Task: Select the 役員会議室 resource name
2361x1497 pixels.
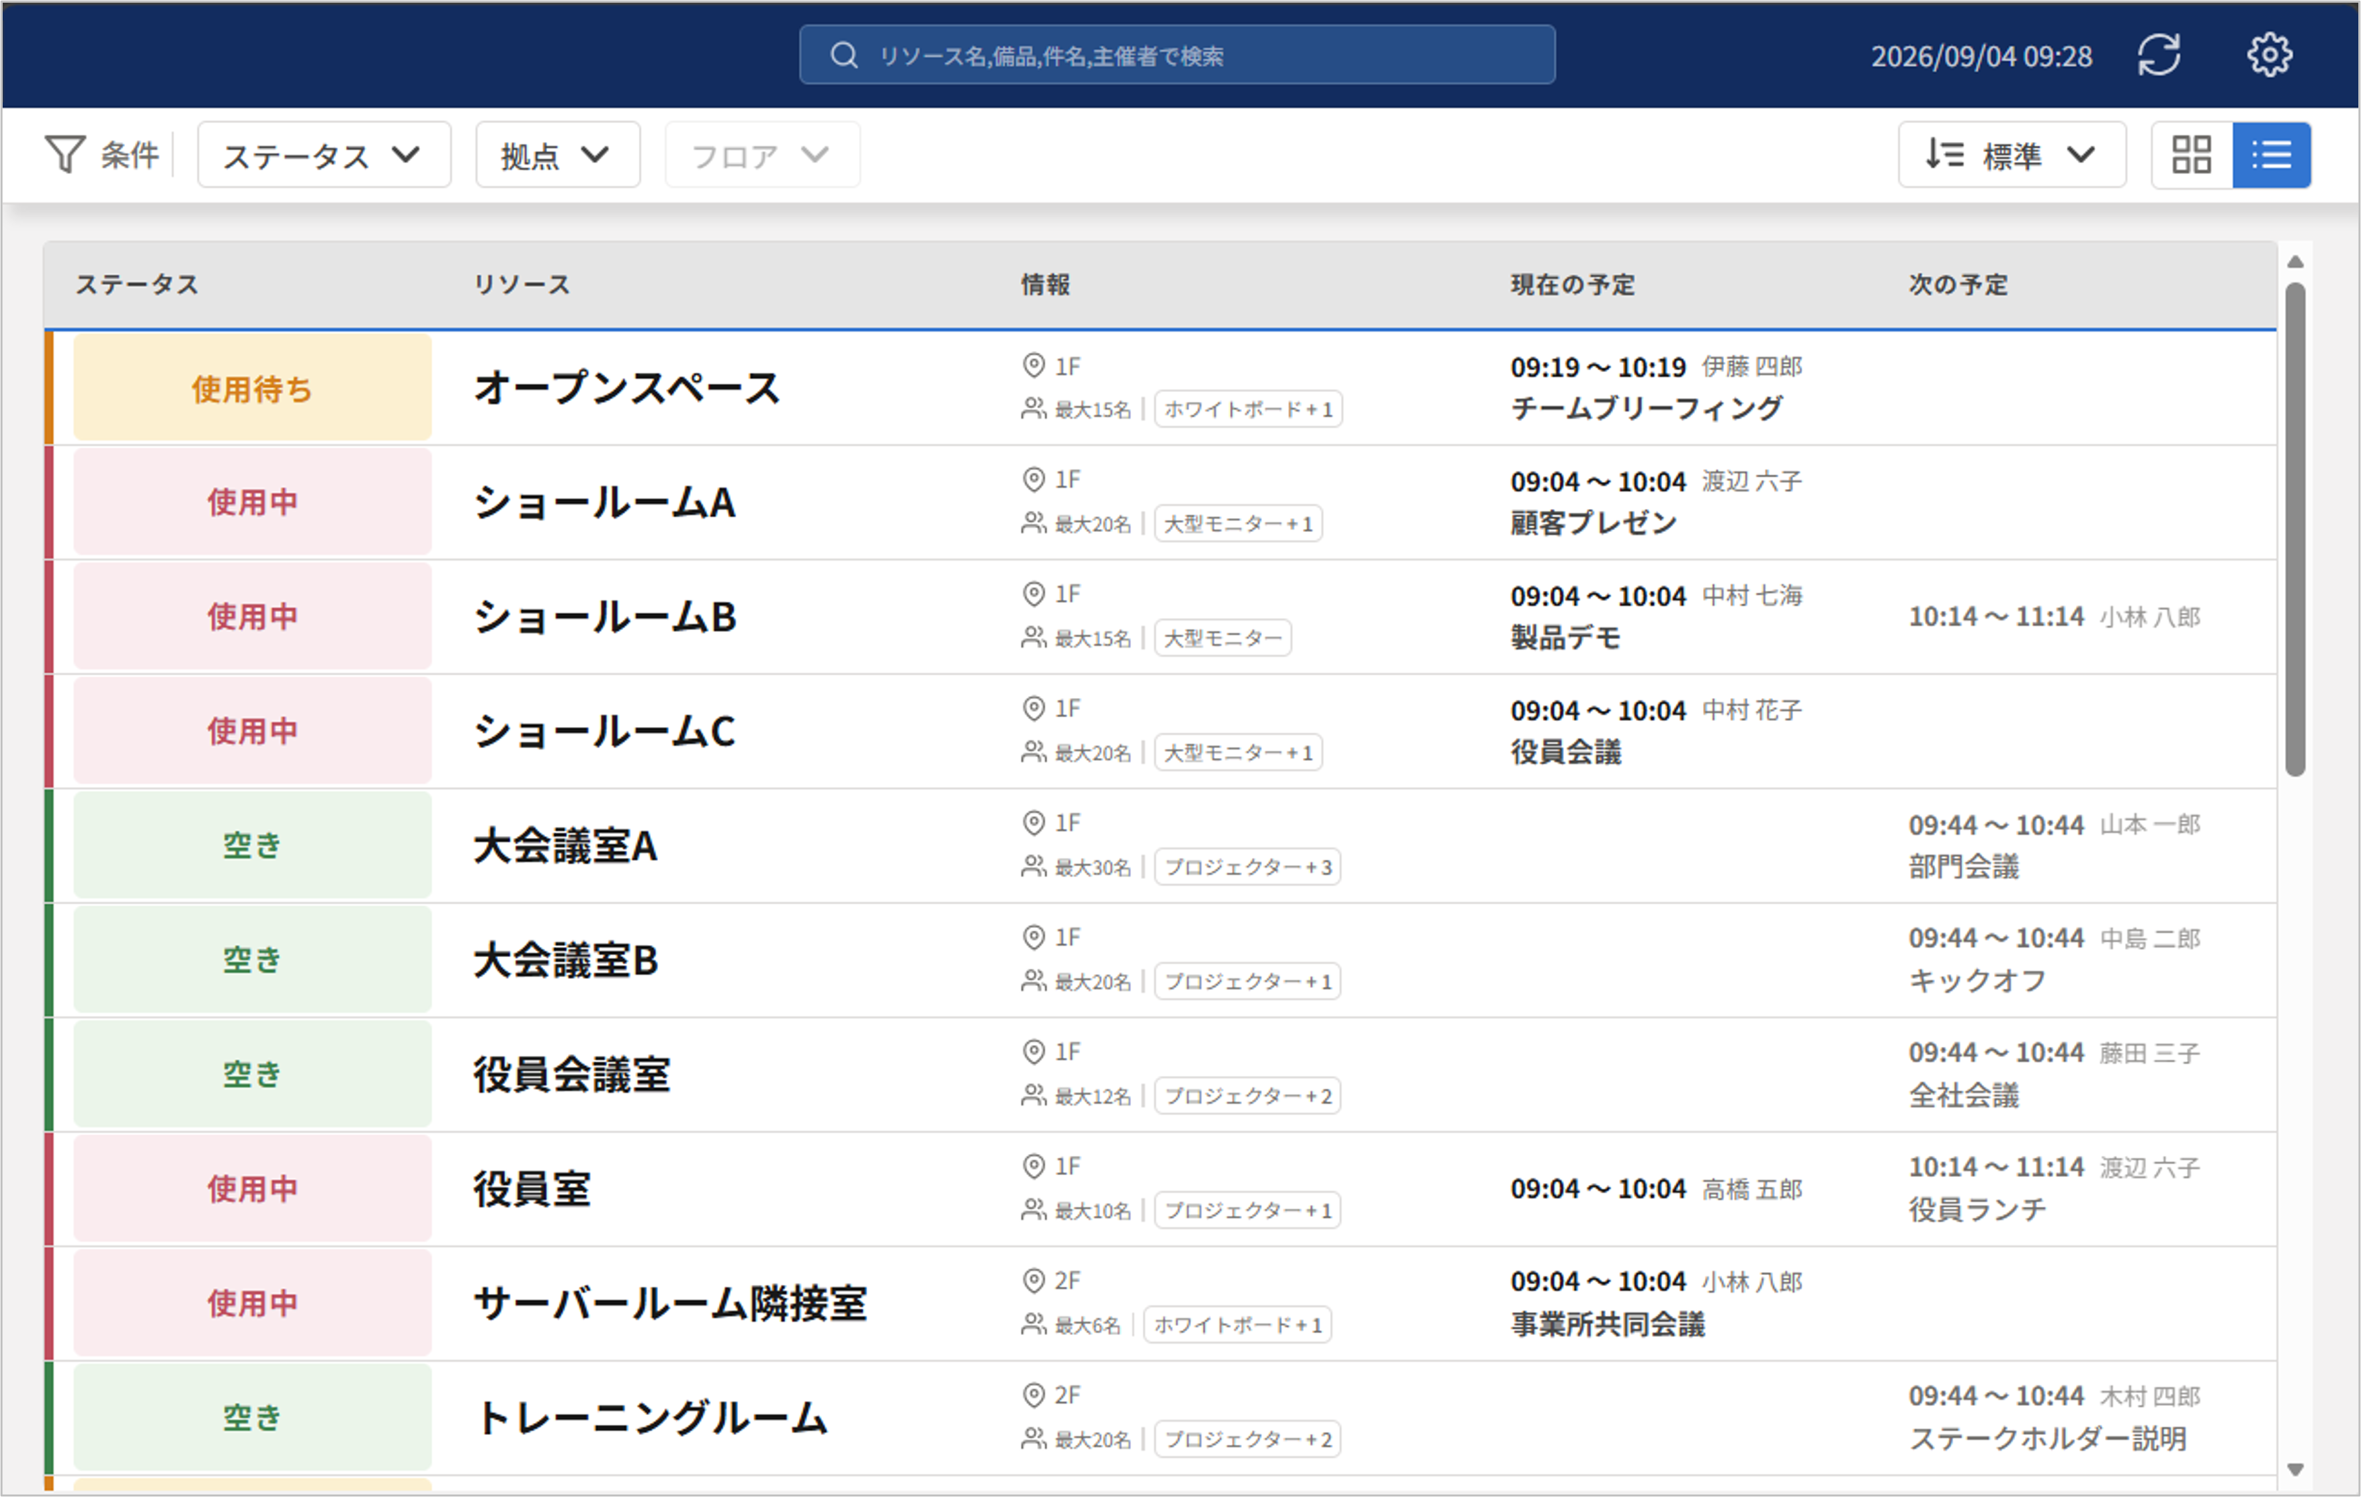Action: coord(571,1074)
